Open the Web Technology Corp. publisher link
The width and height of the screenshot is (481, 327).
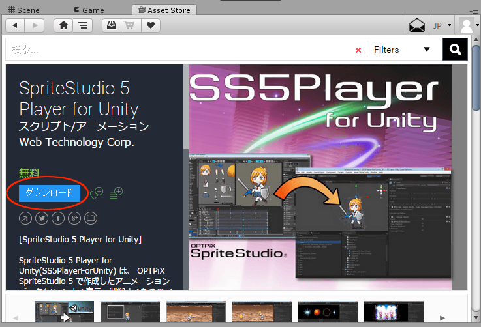pos(77,143)
